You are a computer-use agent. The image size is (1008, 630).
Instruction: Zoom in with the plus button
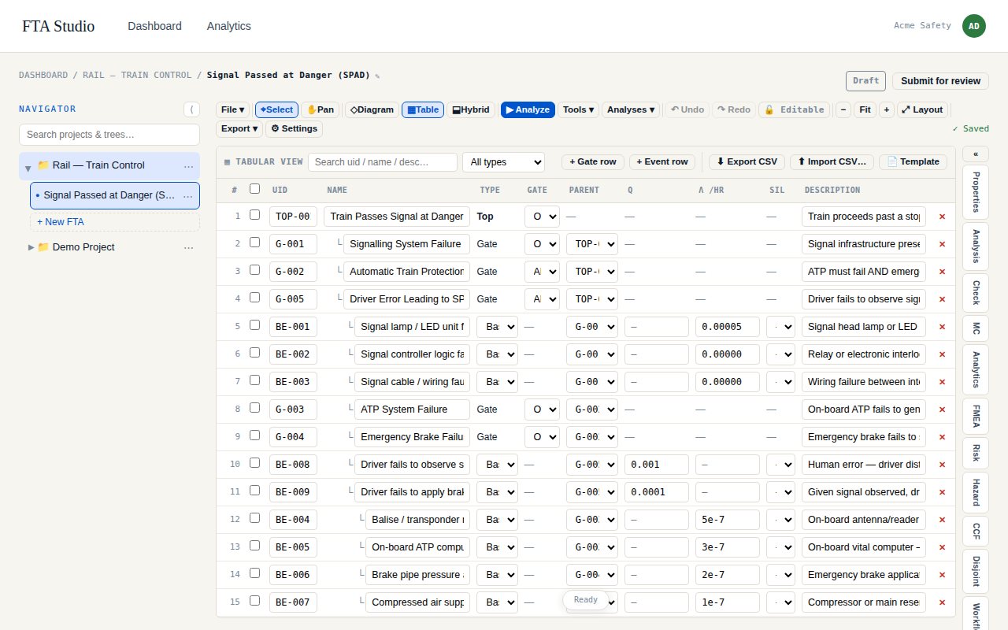887,110
